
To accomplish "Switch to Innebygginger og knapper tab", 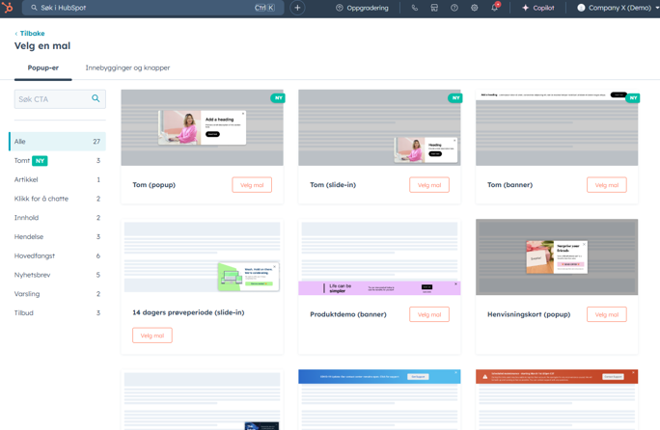I will [127, 67].
